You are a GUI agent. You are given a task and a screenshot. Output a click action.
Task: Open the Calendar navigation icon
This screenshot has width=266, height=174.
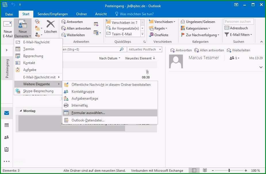tap(7, 125)
